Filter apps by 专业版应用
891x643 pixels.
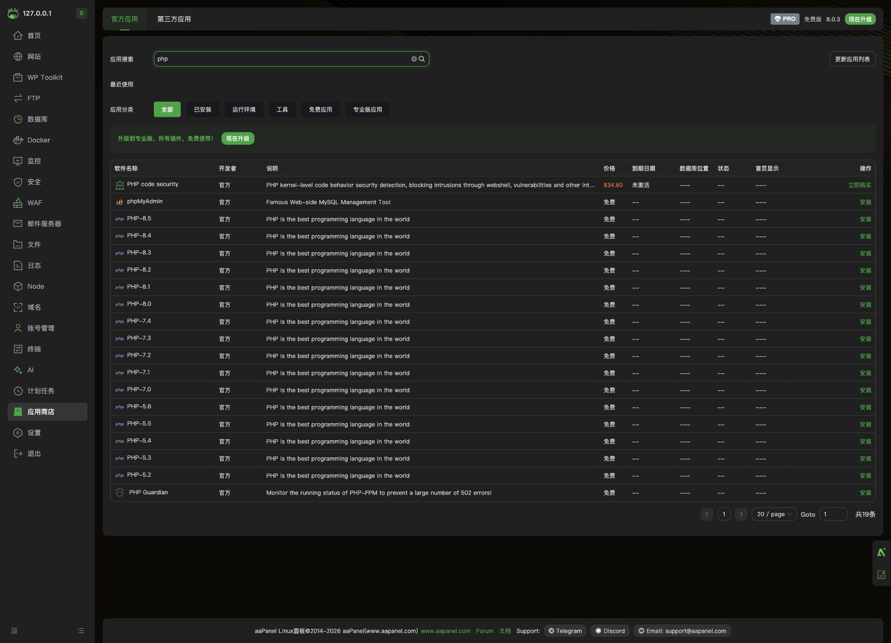[368, 110]
